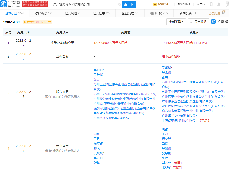Open director 周弦 in 变更前 column
This screenshot has width=229, height=172.
(x=97, y=134)
